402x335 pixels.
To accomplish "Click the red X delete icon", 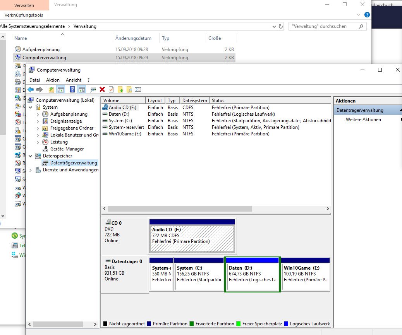I will click(x=102, y=89).
